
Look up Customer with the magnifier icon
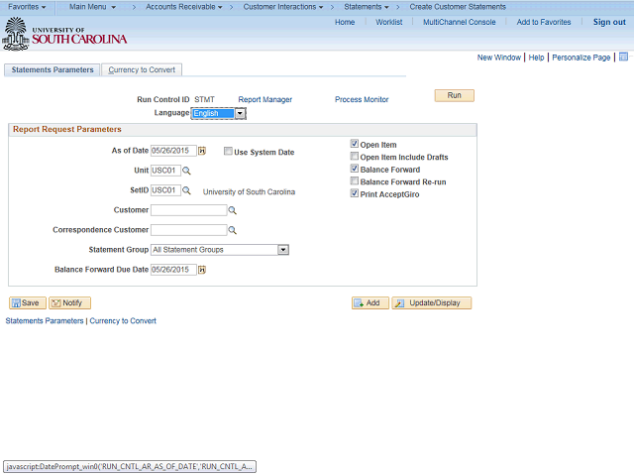pos(232,210)
